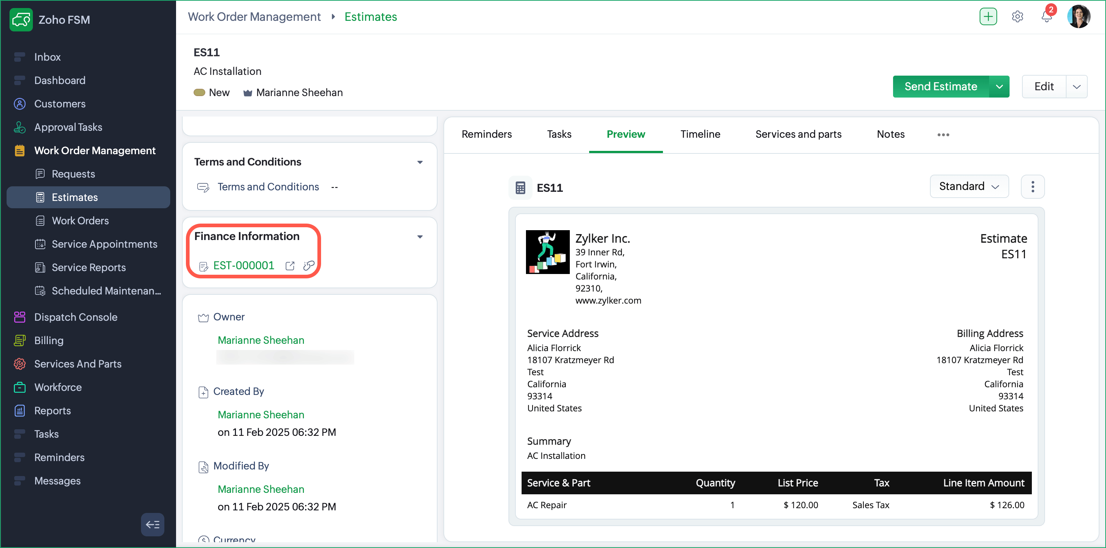1106x548 pixels.
Task: Open the Notes tab
Action: click(890, 134)
